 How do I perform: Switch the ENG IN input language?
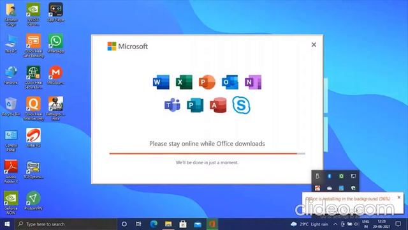(x=365, y=224)
